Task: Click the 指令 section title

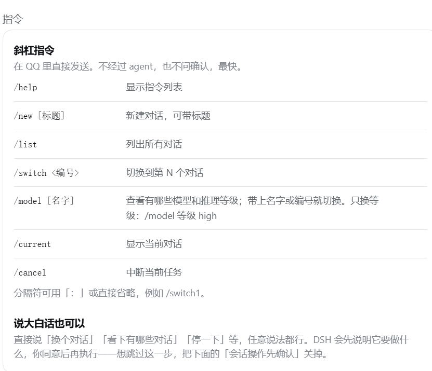Action: coord(12,19)
